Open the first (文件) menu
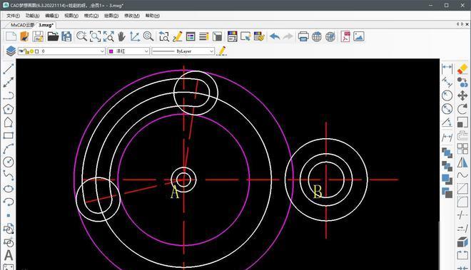471x270 pixels. (13, 16)
